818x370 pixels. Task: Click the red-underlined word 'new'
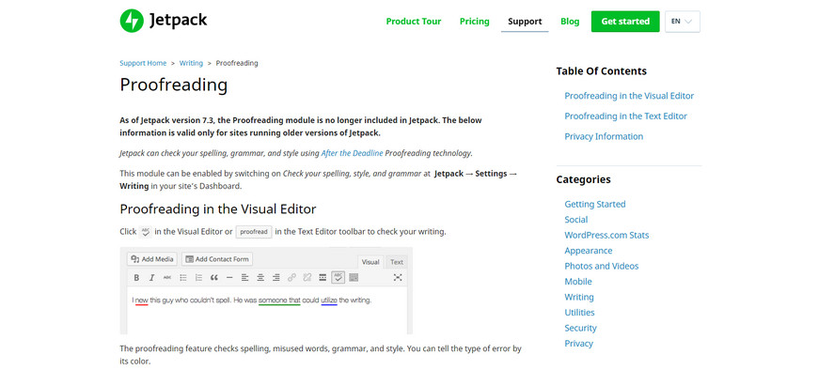tap(141, 301)
